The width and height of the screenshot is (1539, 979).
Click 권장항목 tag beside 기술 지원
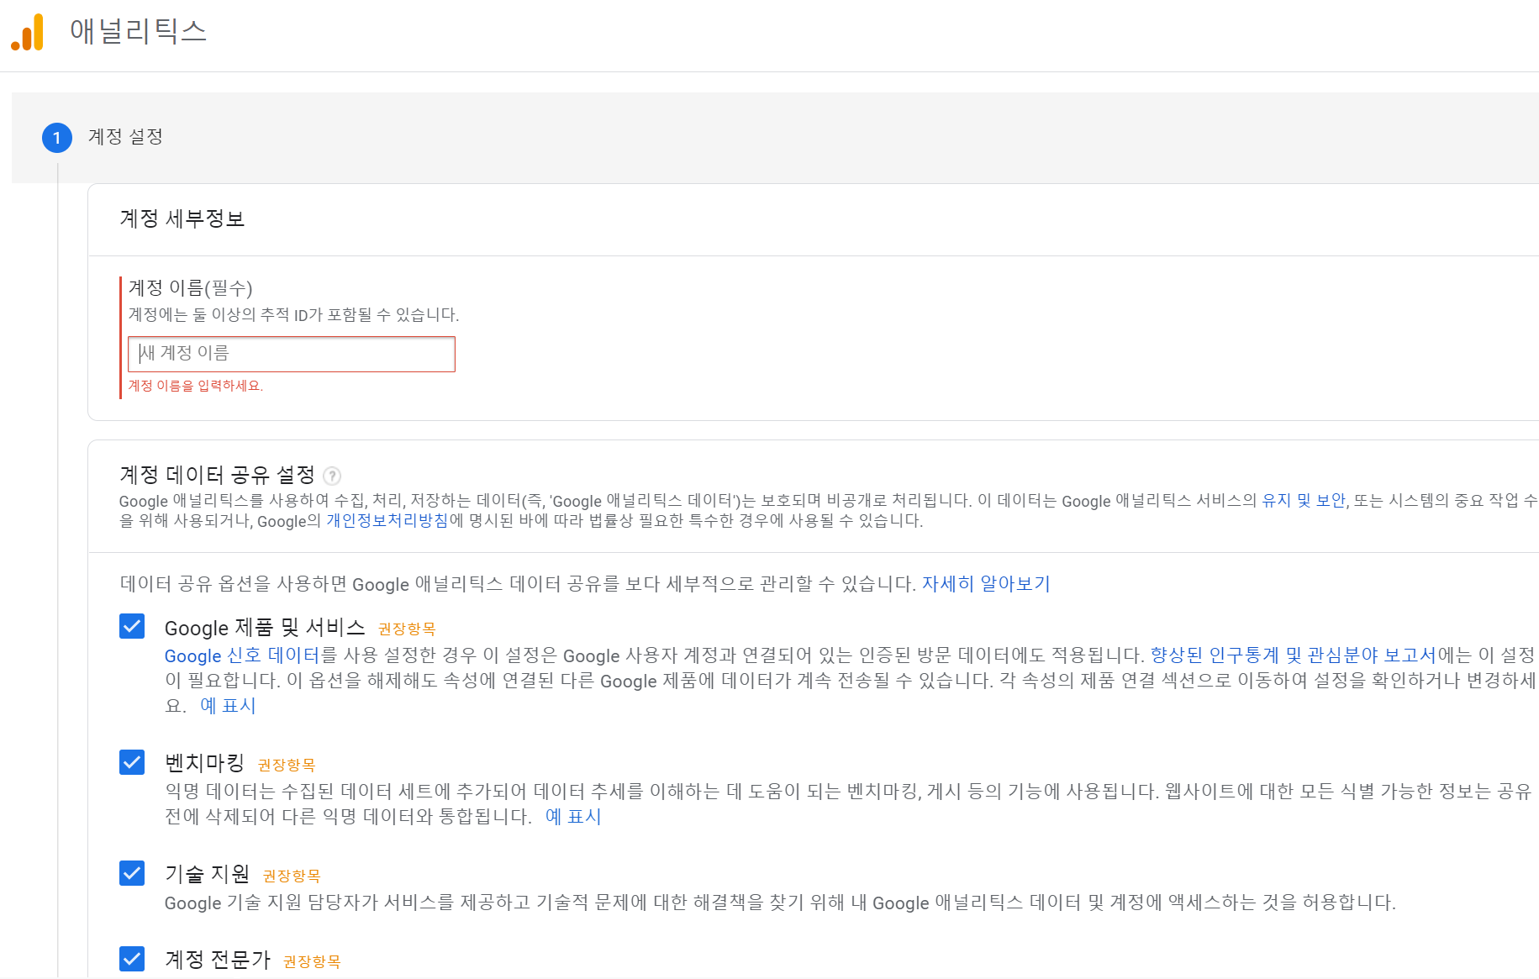(292, 876)
